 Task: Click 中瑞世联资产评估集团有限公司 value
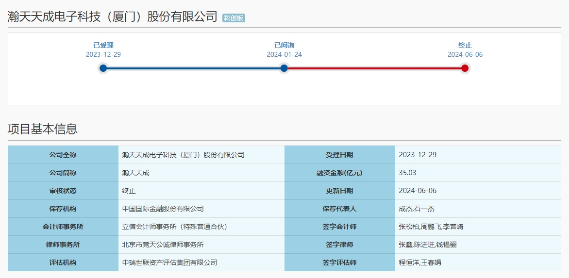click(x=170, y=262)
